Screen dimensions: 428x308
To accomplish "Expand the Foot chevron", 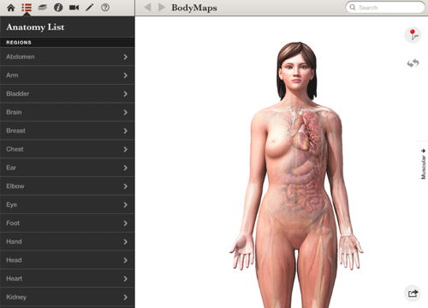I will coord(126,223).
